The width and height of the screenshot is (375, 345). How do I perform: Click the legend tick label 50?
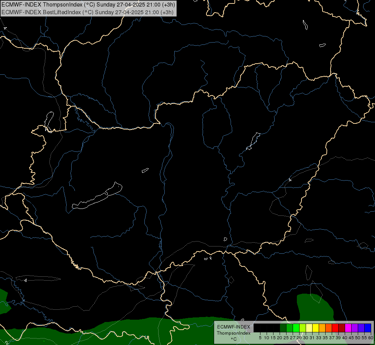click(x=358, y=338)
